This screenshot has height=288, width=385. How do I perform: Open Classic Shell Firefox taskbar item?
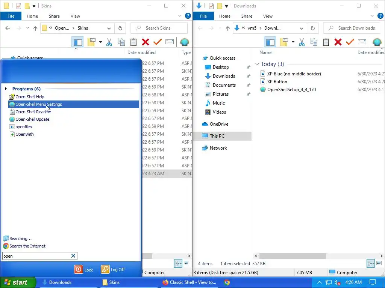(x=189, y=282)
